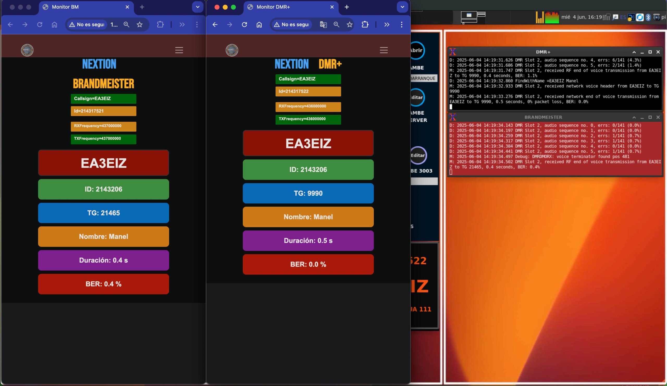Click TG: 9990 blue card

point(308,194)
